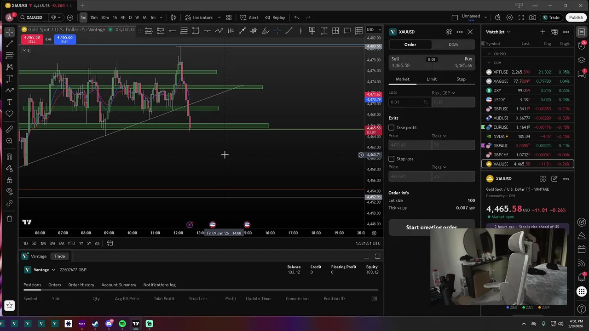The image size is (589, 331).
Task: Switch to the DOM tab
Action: coord(453,45)
